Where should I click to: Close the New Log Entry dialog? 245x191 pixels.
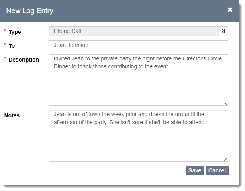(230, 10)
